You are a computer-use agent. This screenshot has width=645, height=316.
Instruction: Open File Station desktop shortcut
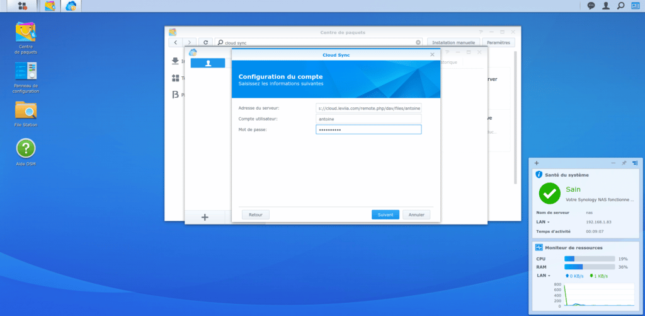25,114
